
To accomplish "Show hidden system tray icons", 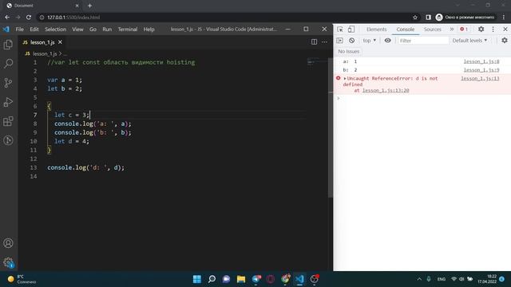I will [419, 279].
